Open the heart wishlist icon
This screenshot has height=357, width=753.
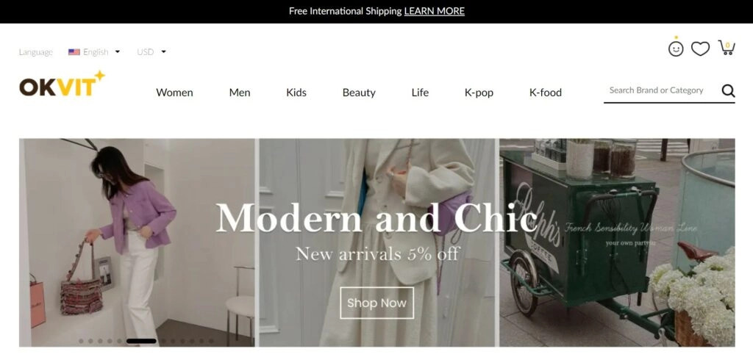click(x=700, y=48)
